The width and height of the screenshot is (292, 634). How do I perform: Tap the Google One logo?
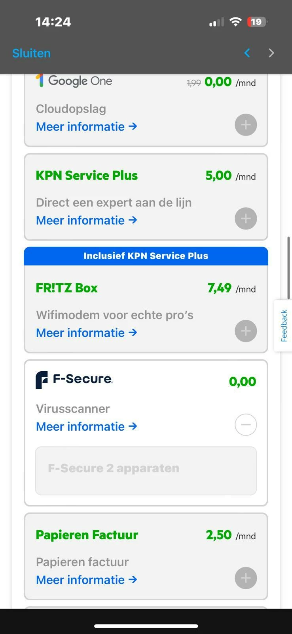pos(74,81)
